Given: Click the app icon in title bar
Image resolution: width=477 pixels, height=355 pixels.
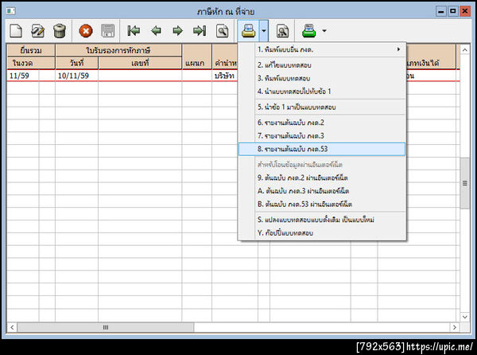Looking at the screenshot, I should 10,11.
